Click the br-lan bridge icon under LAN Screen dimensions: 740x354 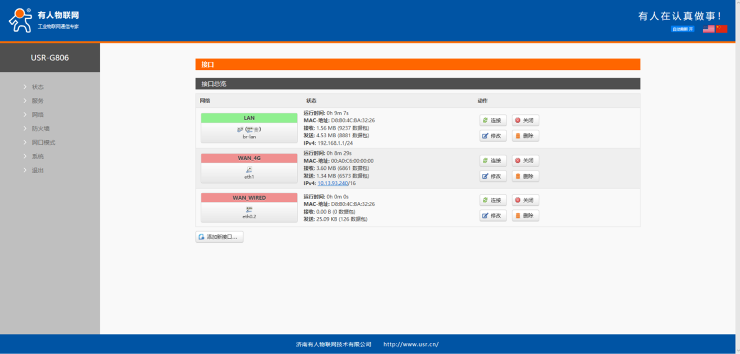pos(249,130)
